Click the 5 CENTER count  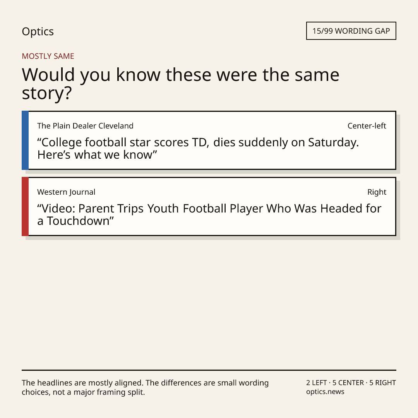click(x=348, y=383)
